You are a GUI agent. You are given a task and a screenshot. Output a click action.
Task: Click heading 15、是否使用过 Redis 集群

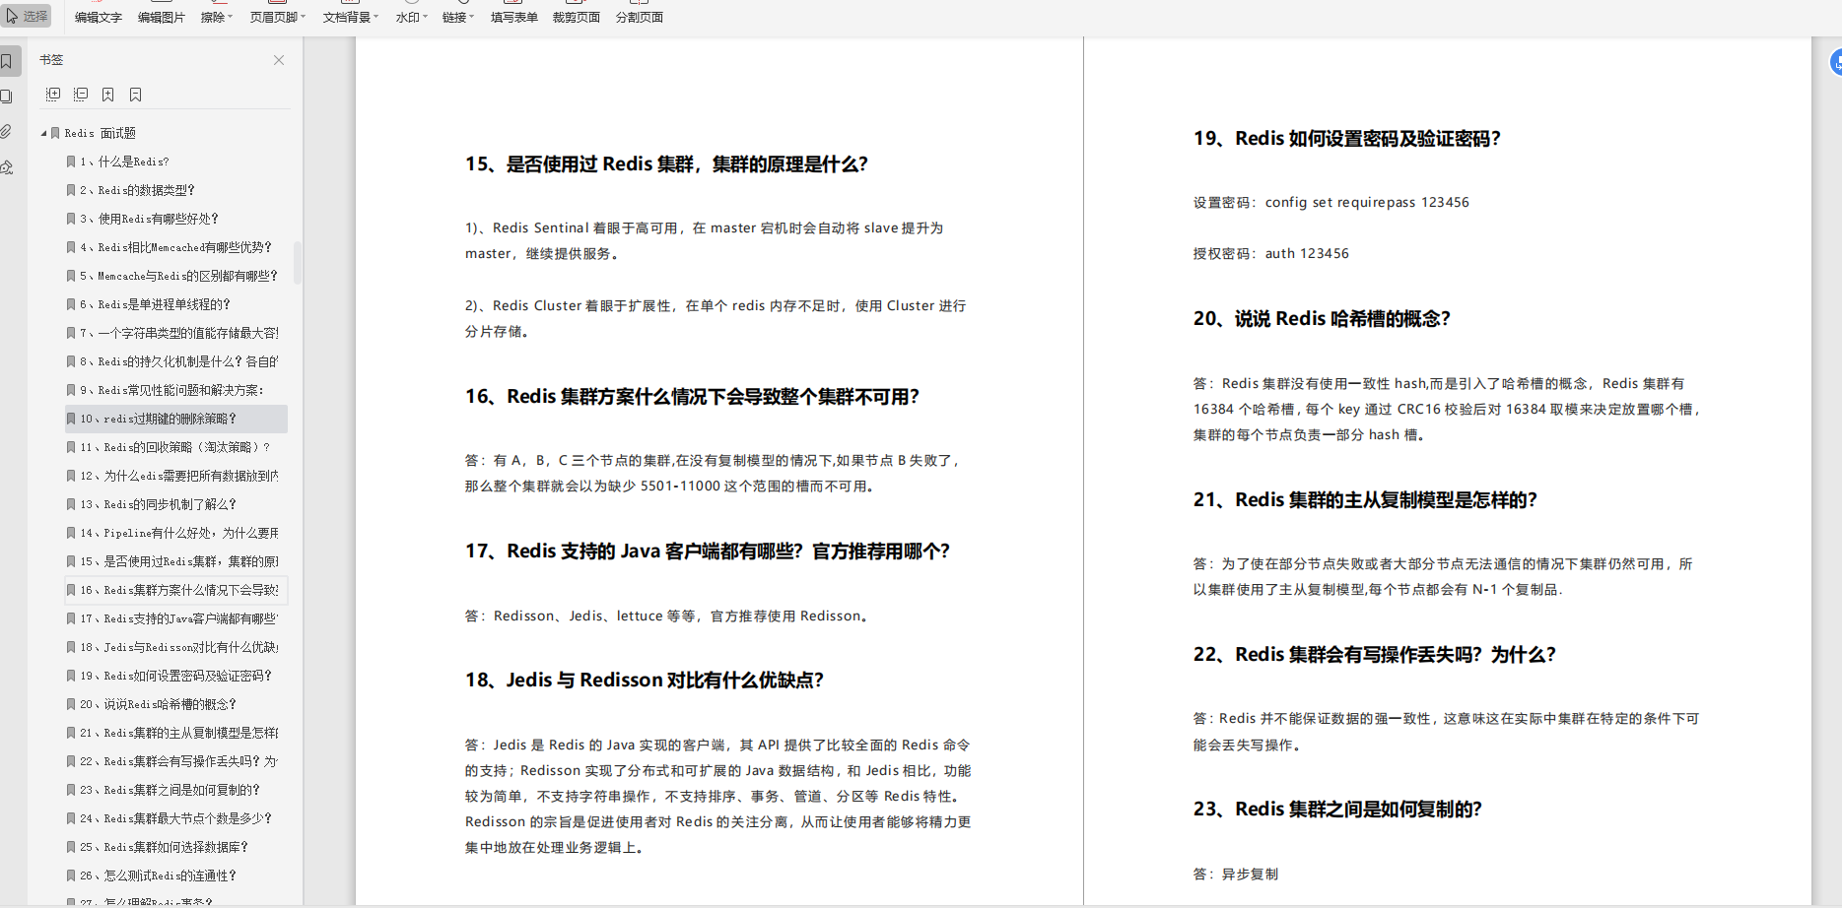[666, 164]
